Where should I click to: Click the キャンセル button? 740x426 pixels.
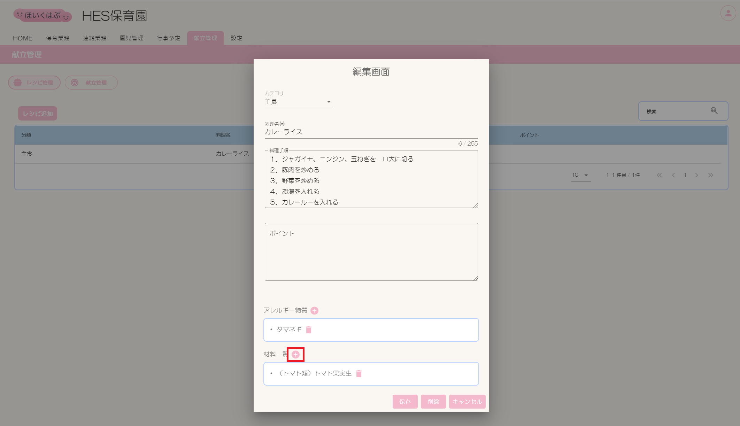(467, 402)
